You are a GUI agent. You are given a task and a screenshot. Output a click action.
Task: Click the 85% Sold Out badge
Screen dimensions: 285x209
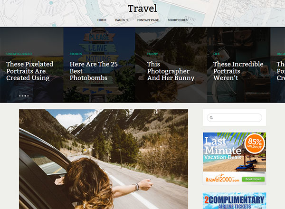255,143
